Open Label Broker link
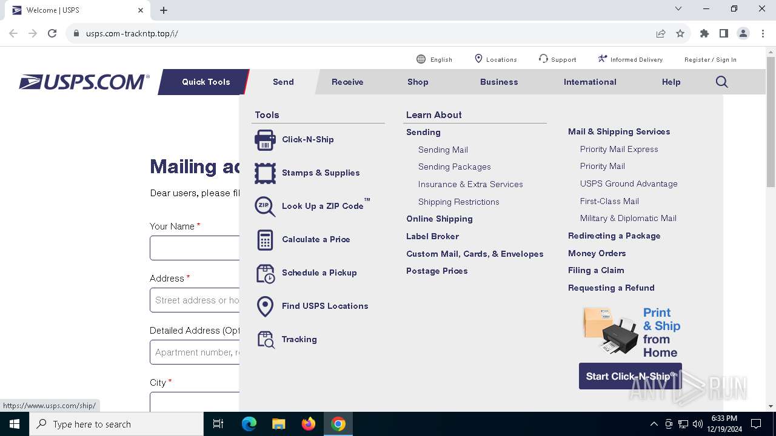The image size is (776, 436). point(432,236)
